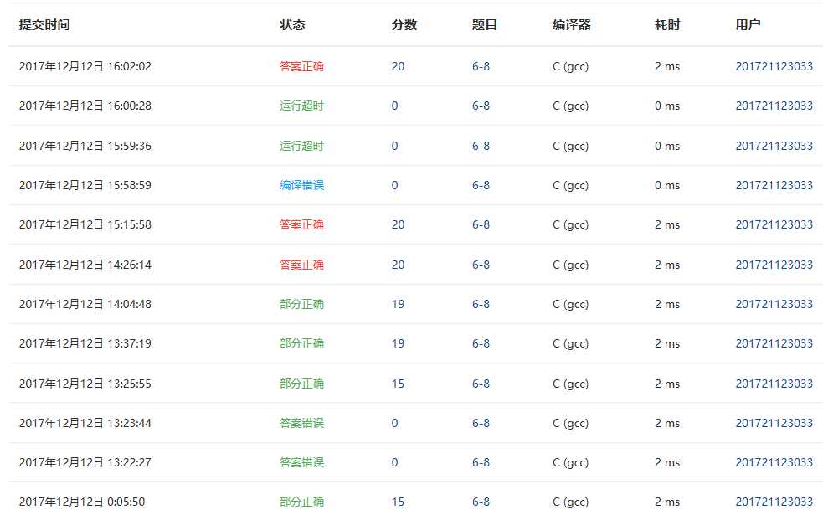
Task: Open 部分正确 status of 14:04:48 submission
Action: [x=301, y=304]
